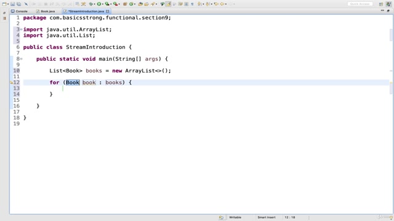Image resolution: width=394 pixels, height=221 pixels.
Task: Click the StreamIntroduction class name
Action: (95, 47)
